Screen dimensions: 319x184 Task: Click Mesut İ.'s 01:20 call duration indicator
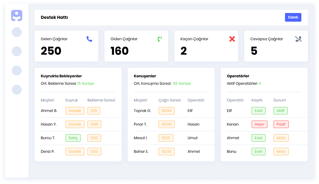coord(166,138)
